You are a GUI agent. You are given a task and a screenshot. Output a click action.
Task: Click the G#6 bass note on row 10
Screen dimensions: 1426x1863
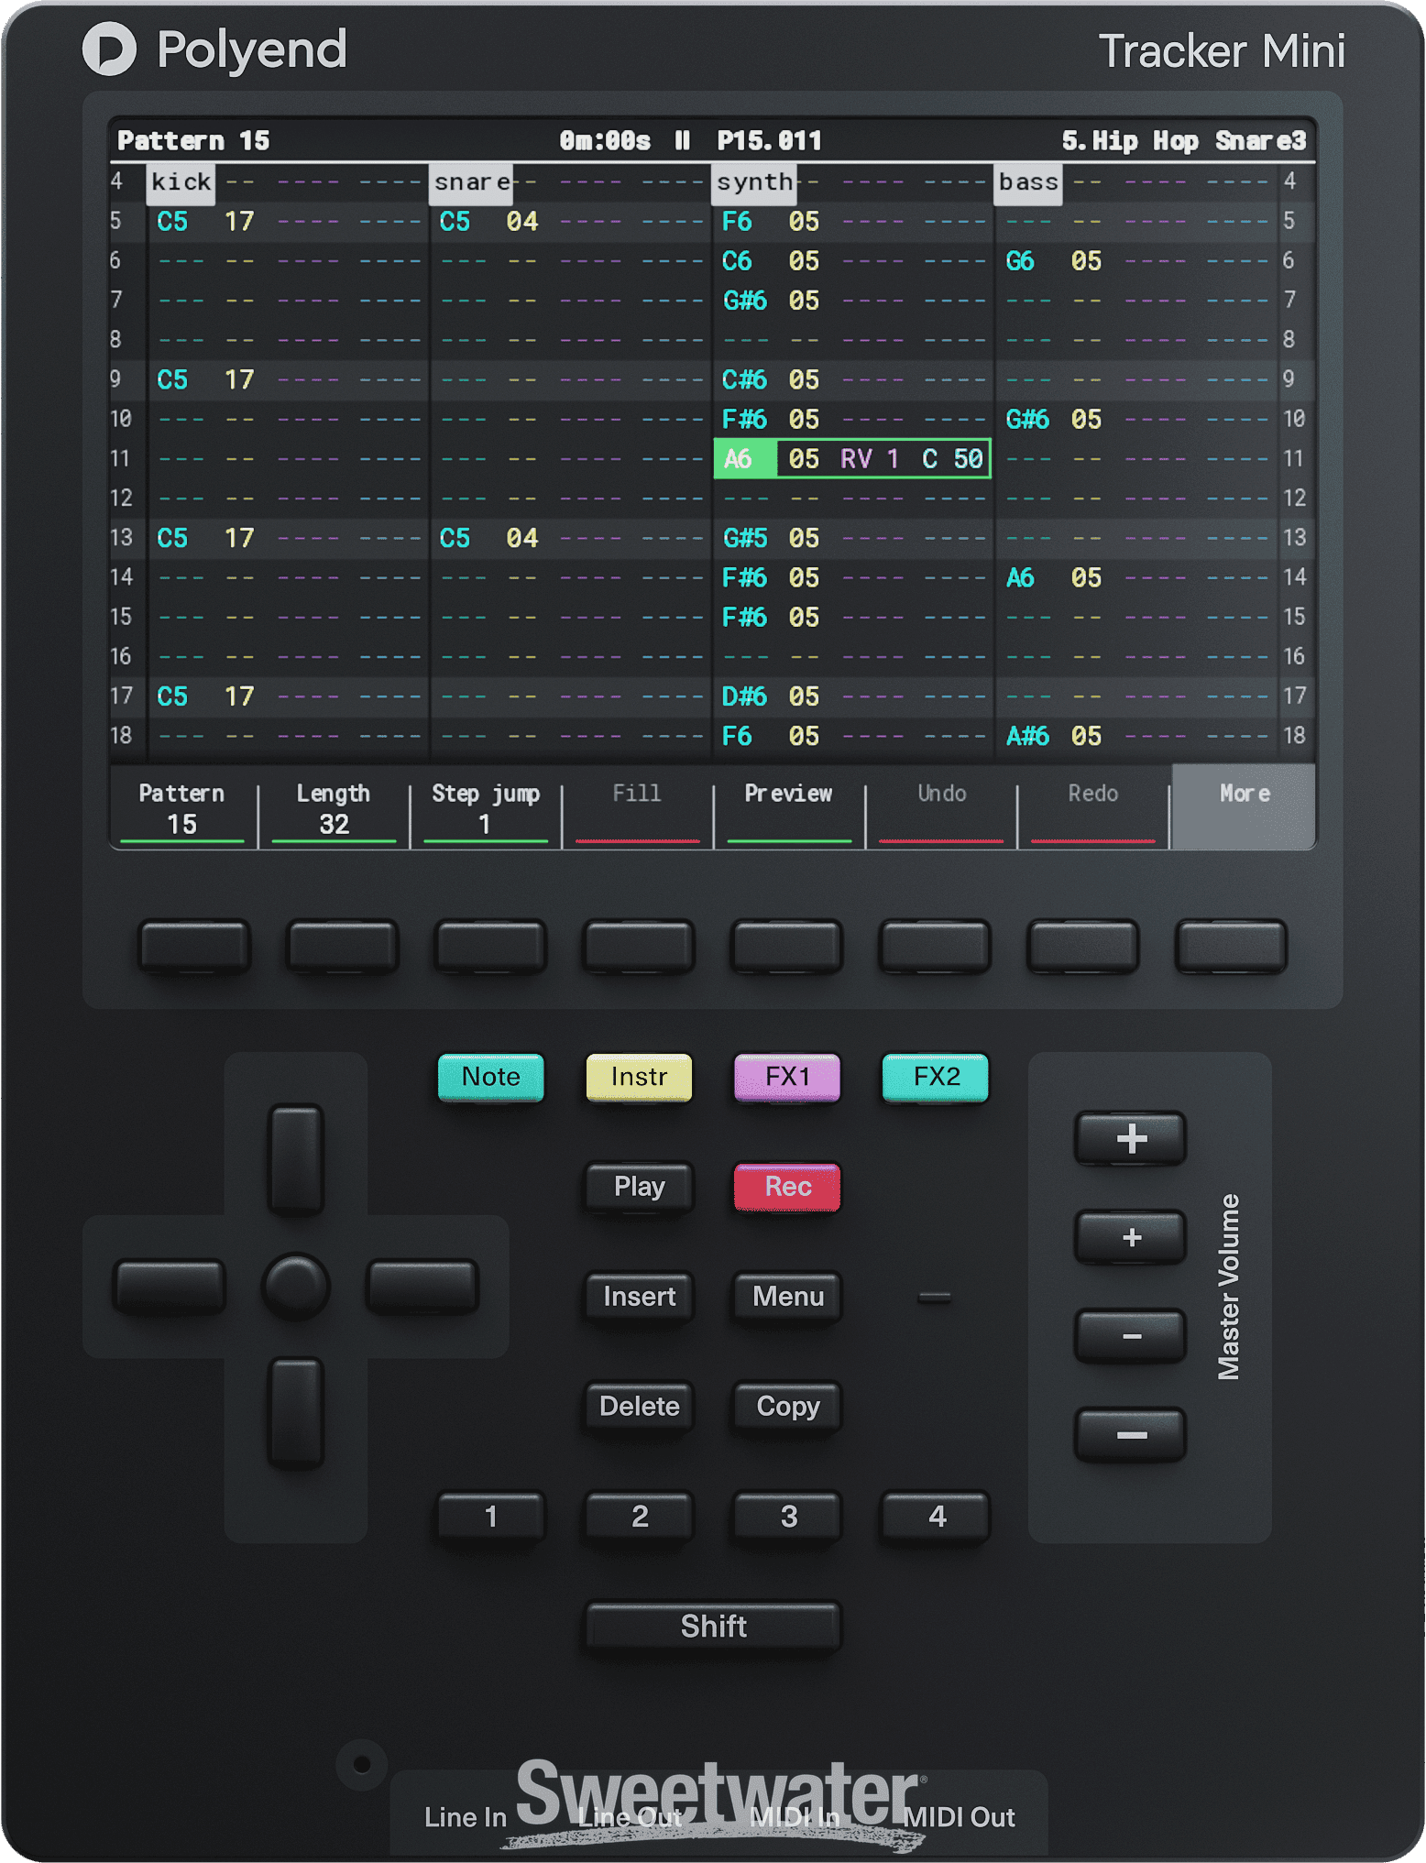pyautogui.click(x=1027, y=420)
